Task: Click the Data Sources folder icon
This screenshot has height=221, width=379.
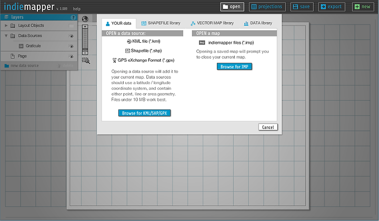Action: point(13,36)
